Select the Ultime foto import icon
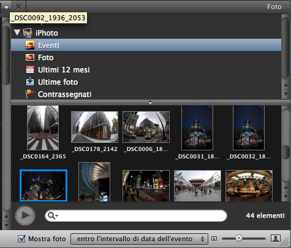This screenshot has width=291, height=248. click(x=30, y=82)
